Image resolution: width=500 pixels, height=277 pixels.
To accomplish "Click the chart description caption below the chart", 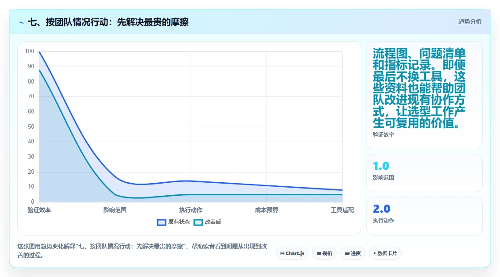I will click(142, 251).
